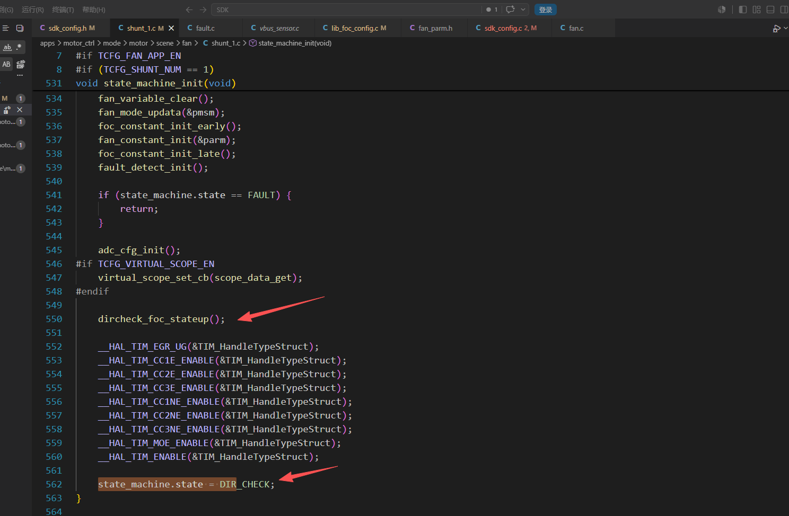
Task: Expand the chat dropdown chevron
Action: coord(523,10)
